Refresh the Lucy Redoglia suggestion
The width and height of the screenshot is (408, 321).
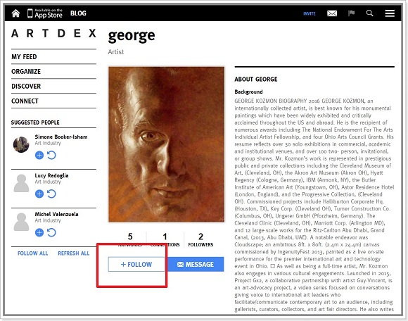coord(51,194)
